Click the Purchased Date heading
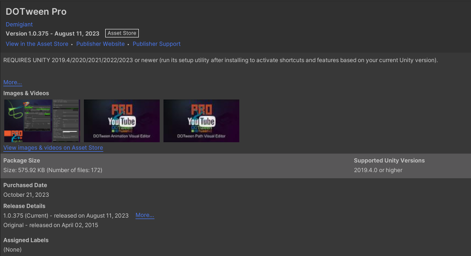The height and width of the screenshot is (256, 471). [x=25, y=185]
